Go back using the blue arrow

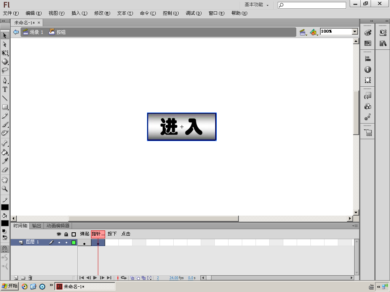[16, 32]
